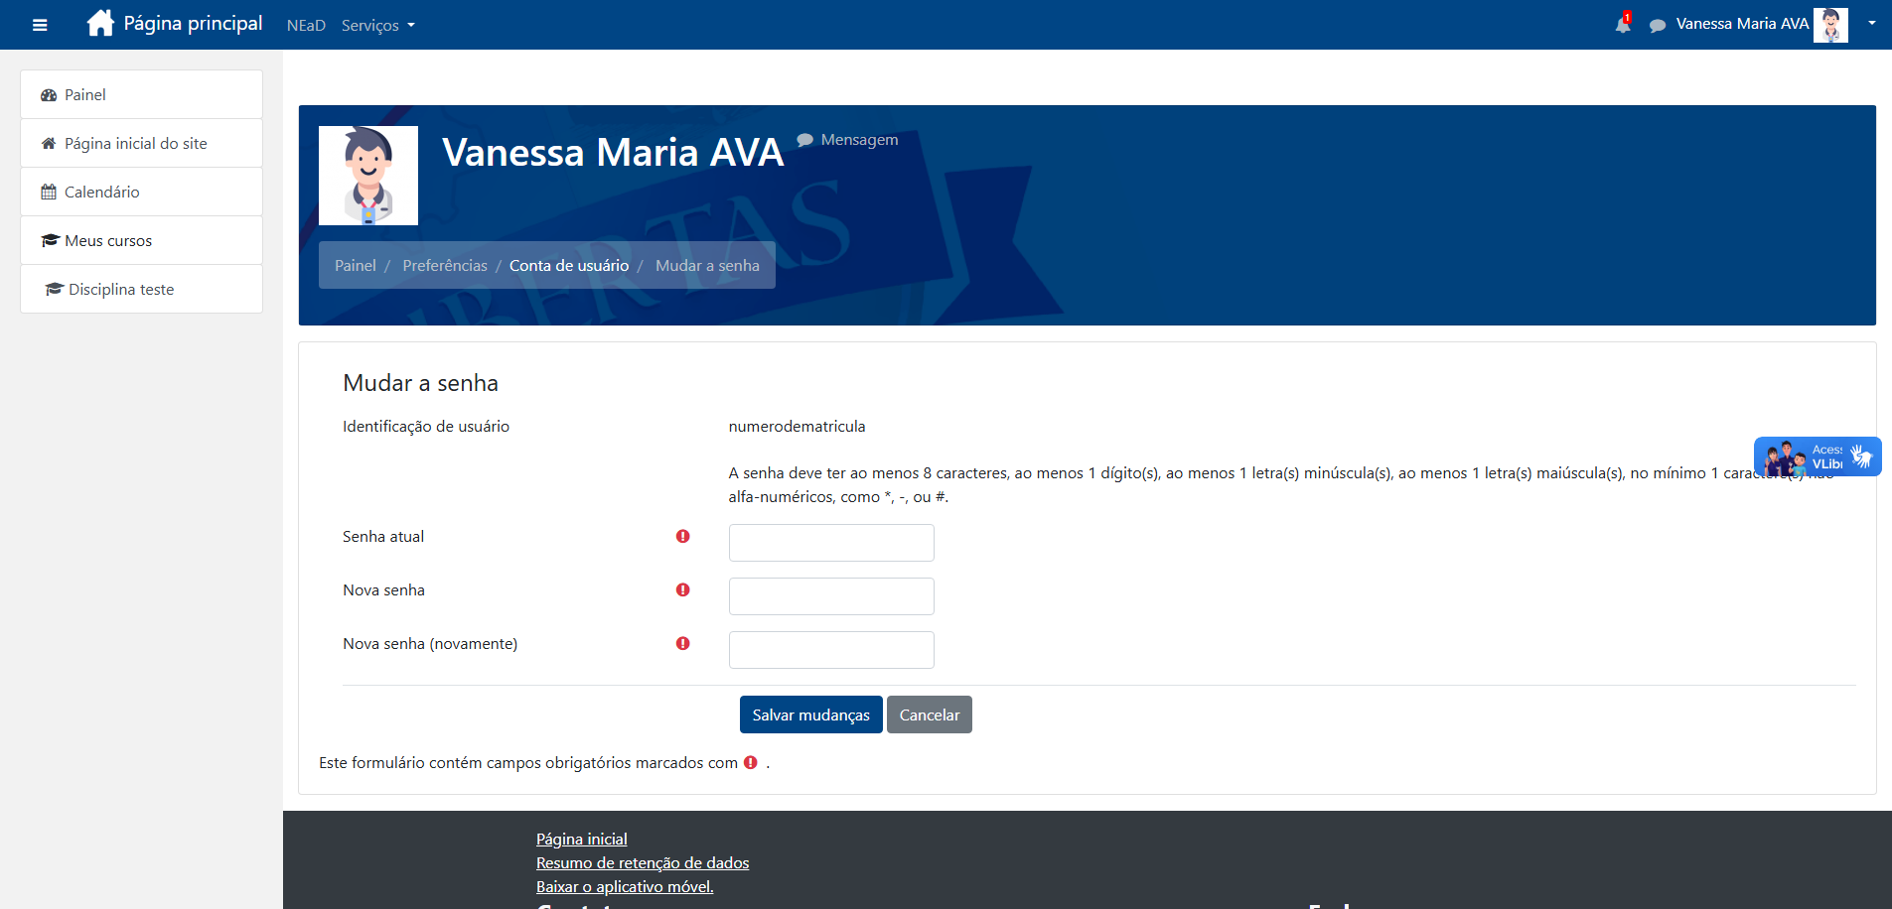The width and height of the screenshot is (1892, 909).
Task: Open the notifications bell
Action: pos(1622,25)
